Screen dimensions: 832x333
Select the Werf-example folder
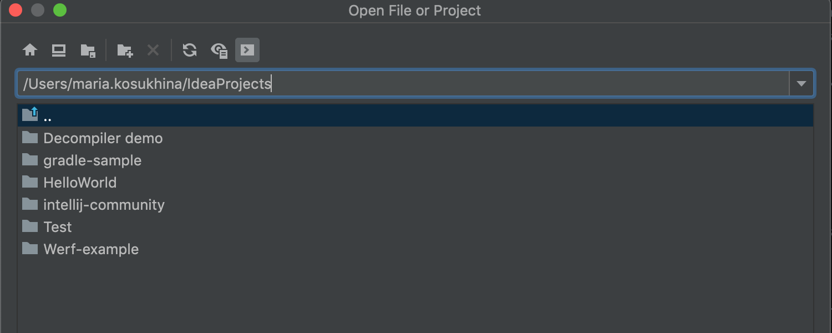91,249
